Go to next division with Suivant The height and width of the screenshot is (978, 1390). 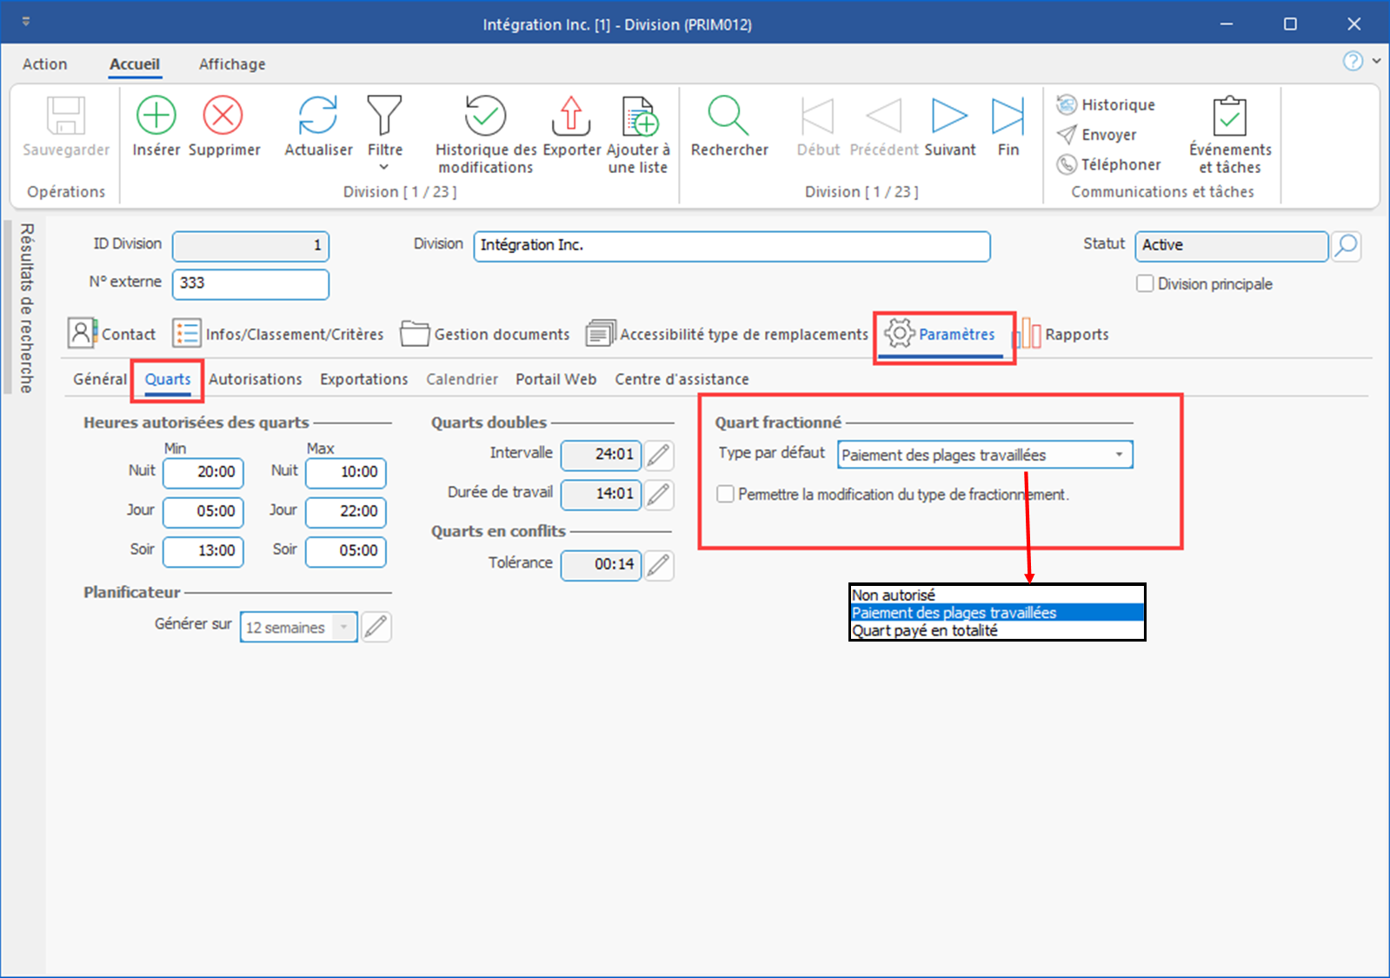949,116
